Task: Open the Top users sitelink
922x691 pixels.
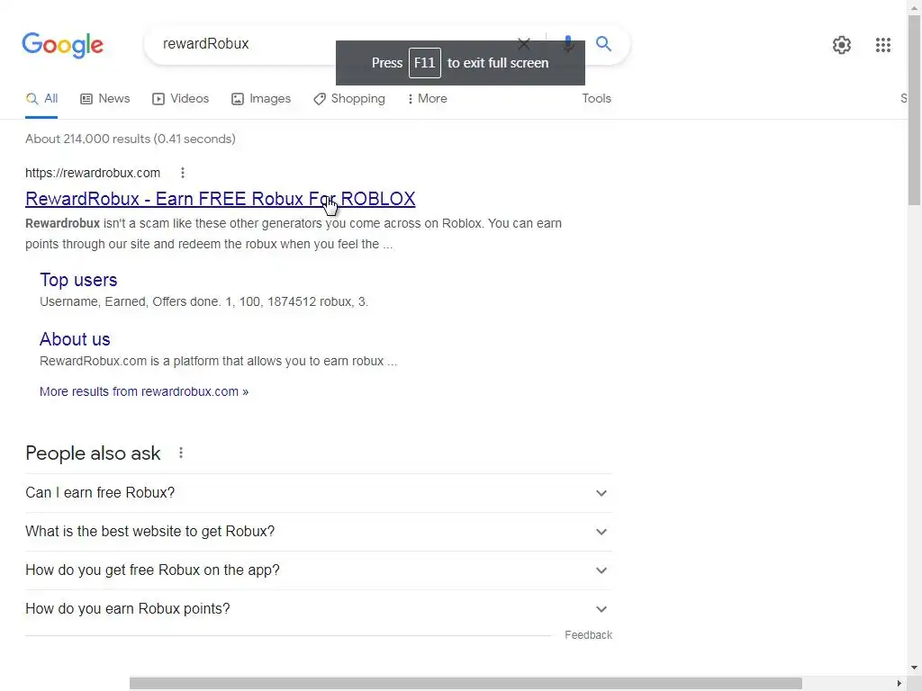Action: (x=78, y=281)
